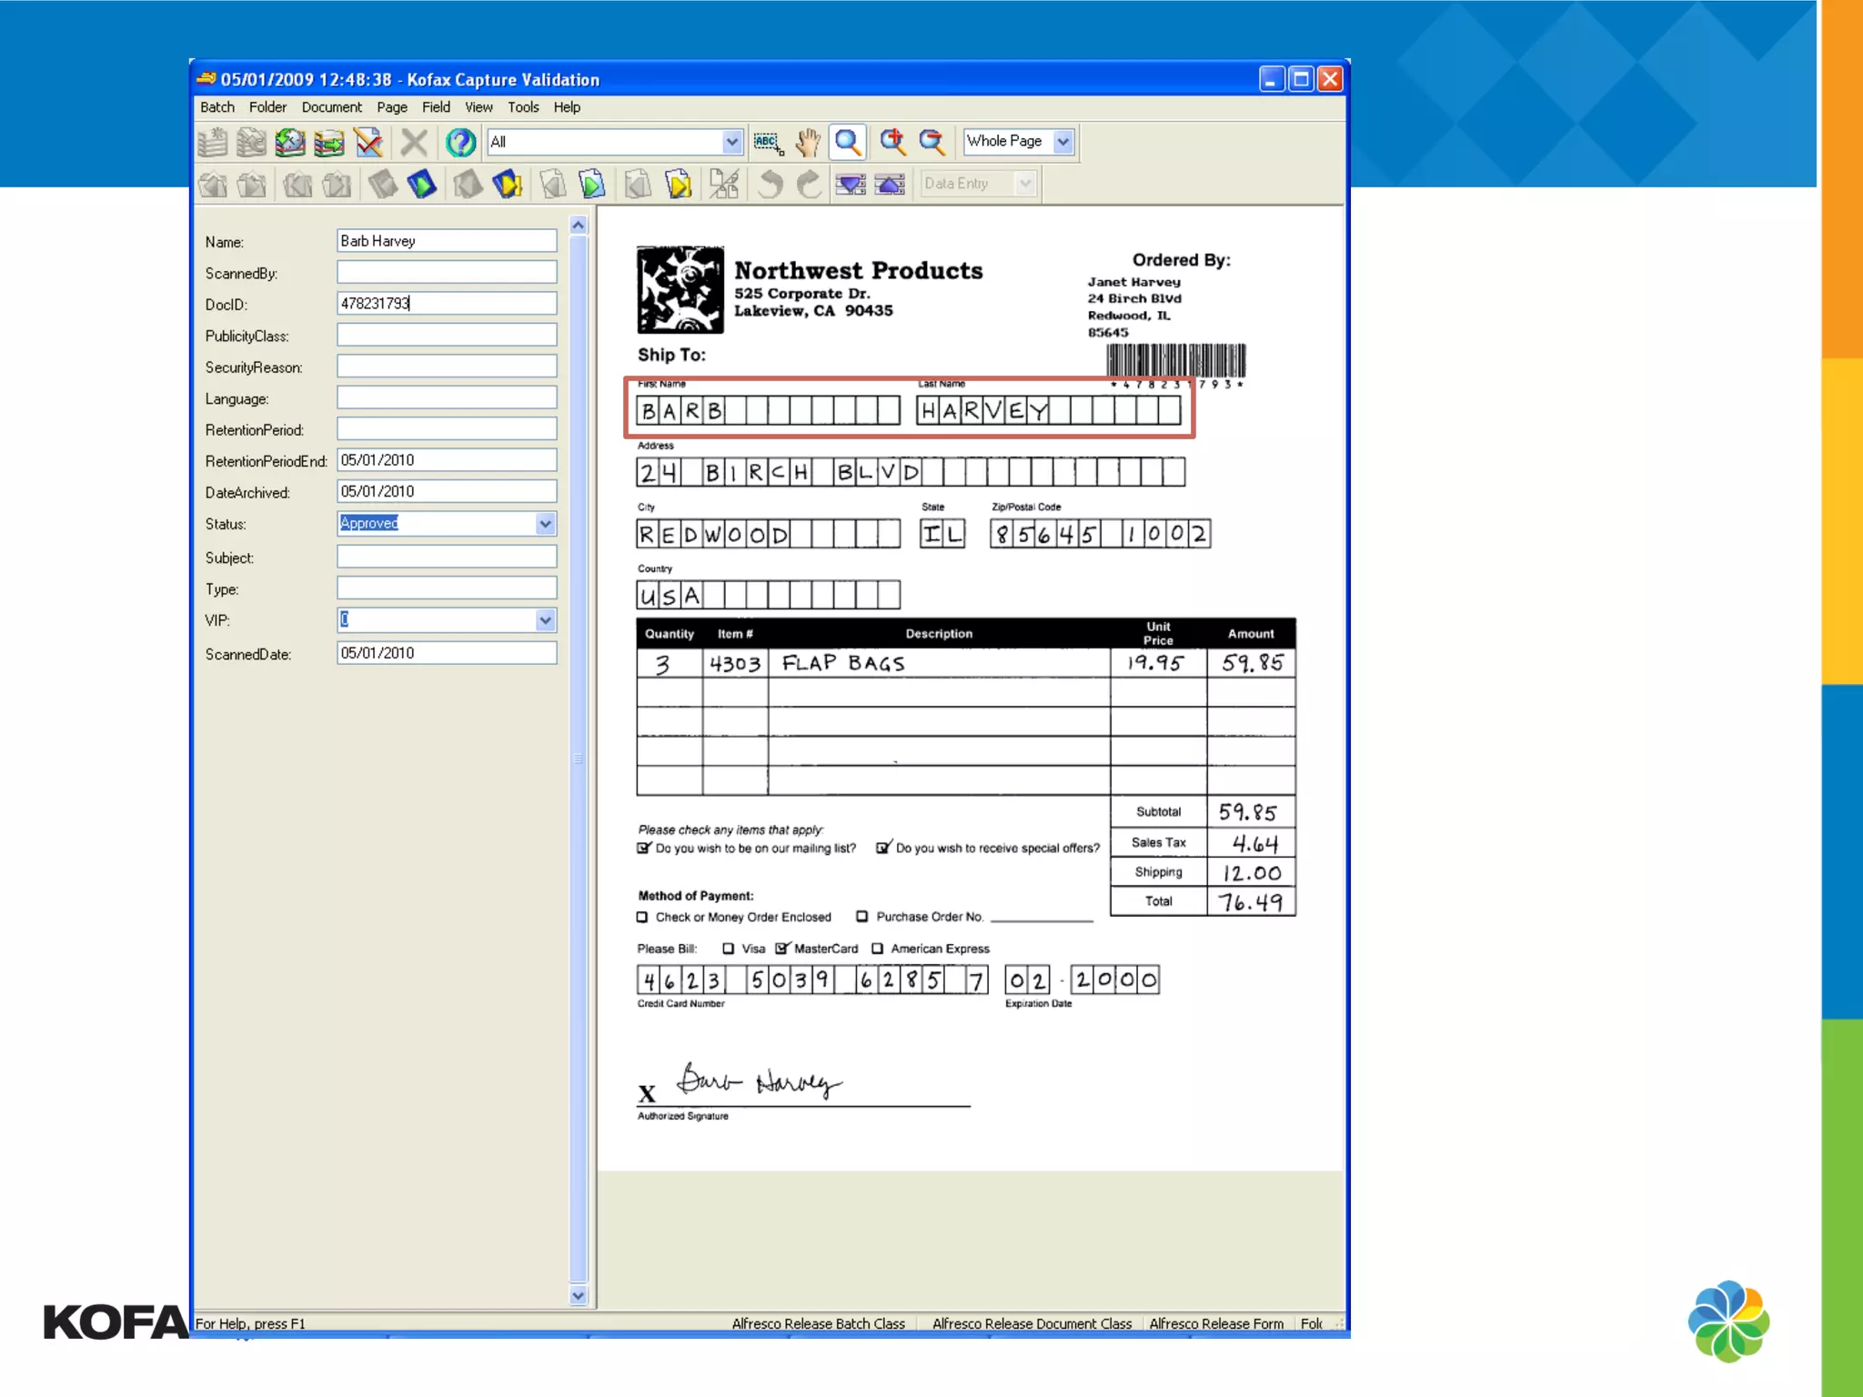Open the Document menu
Image resolution: width=1863 pixels, height=1397 pixels.
[331, 107]
